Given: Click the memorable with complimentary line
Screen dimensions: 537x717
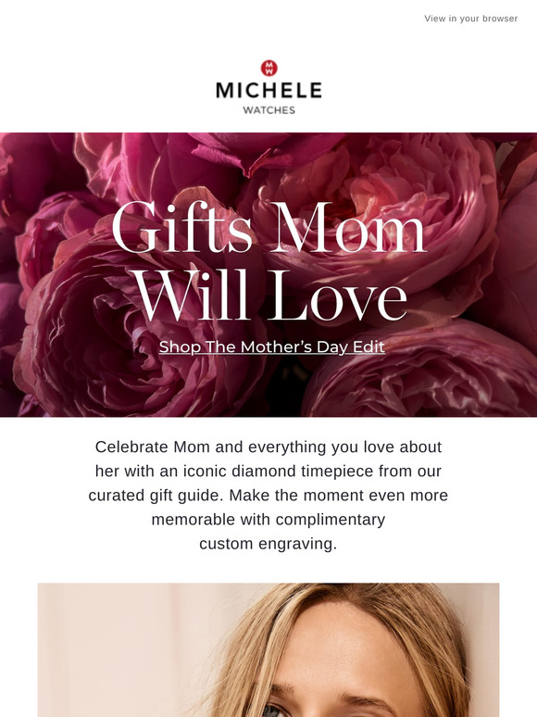Looking at the screenshot, I should coord(268,520).
